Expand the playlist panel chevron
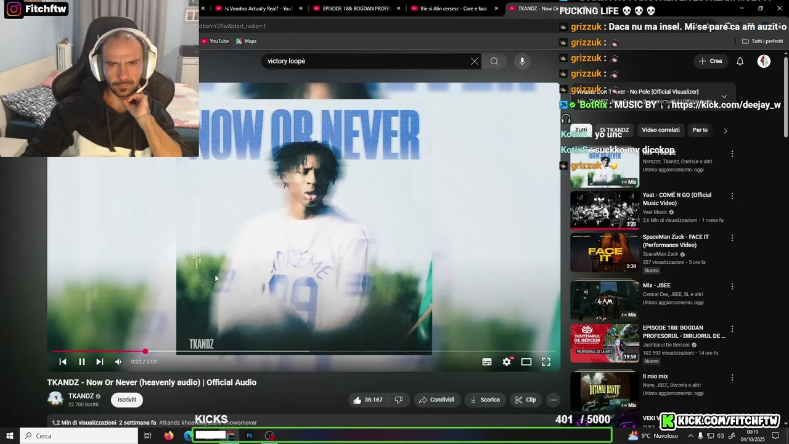The height and width of the screenshot is (444, 789). pyautogui.click(x=724, y=97)
